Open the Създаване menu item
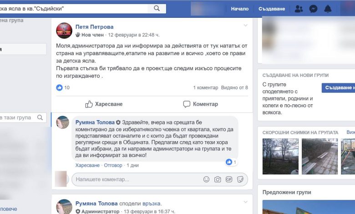 point(272,9)
